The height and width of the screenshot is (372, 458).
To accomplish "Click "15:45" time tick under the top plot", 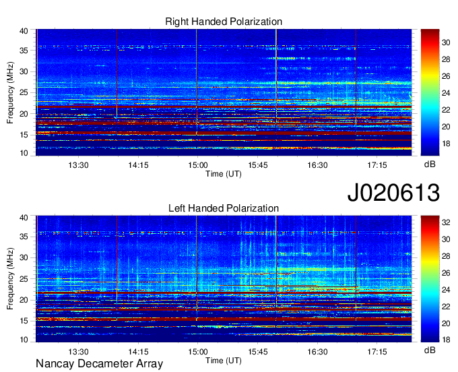I will [x=257, y=165].
